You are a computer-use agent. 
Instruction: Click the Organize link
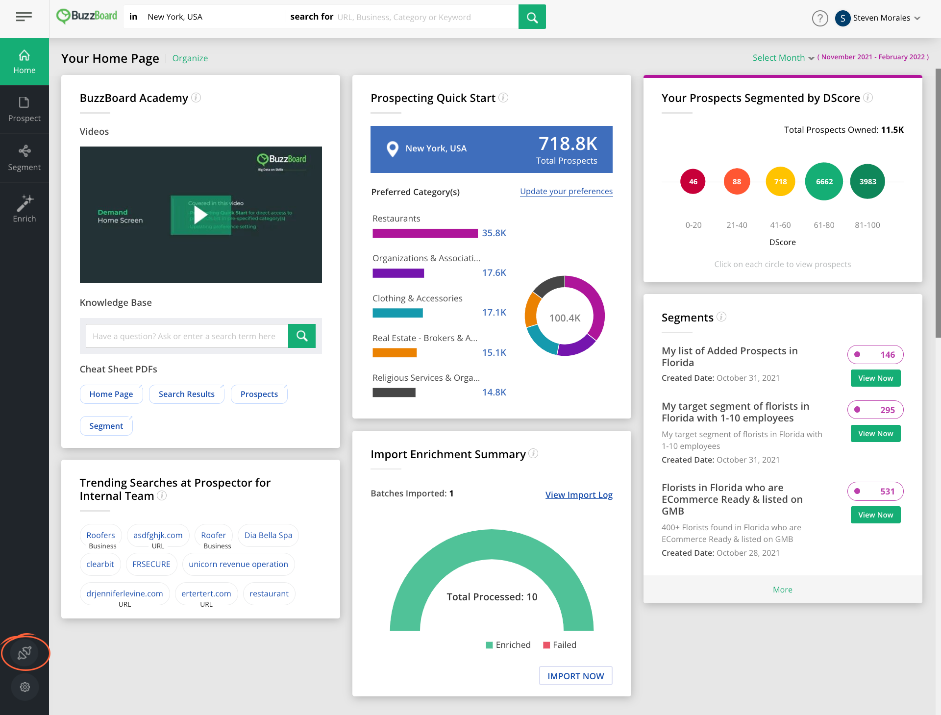click(x=190, y=58)
